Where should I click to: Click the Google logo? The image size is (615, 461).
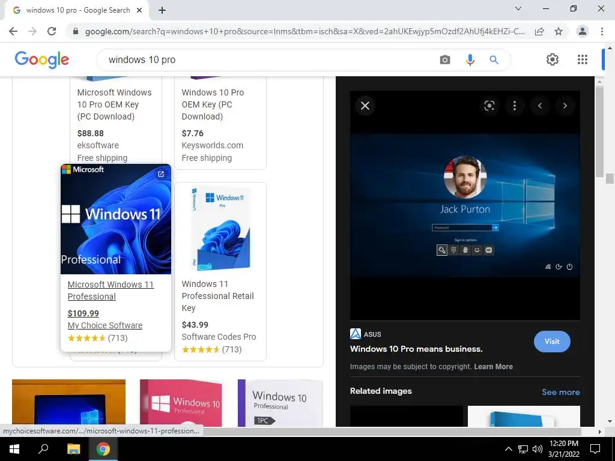(x=42, y=59)
